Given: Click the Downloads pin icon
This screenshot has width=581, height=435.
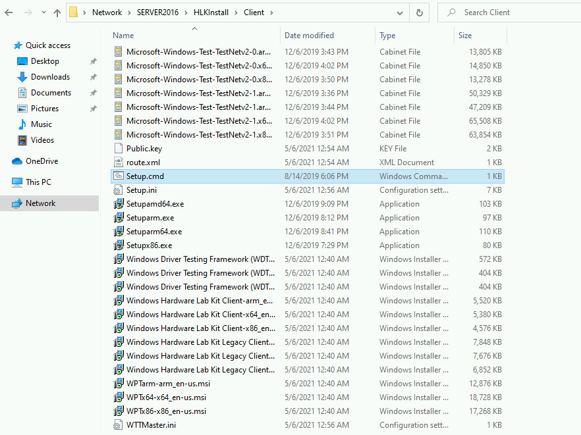Looking at the screenshot, I should (94, 77).
